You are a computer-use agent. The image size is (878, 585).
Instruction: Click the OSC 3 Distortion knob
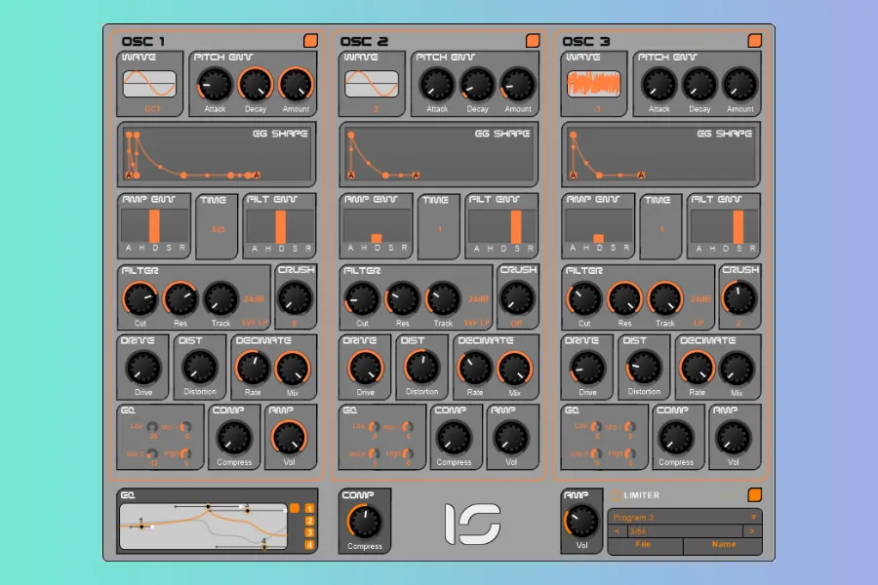[644, 368]
